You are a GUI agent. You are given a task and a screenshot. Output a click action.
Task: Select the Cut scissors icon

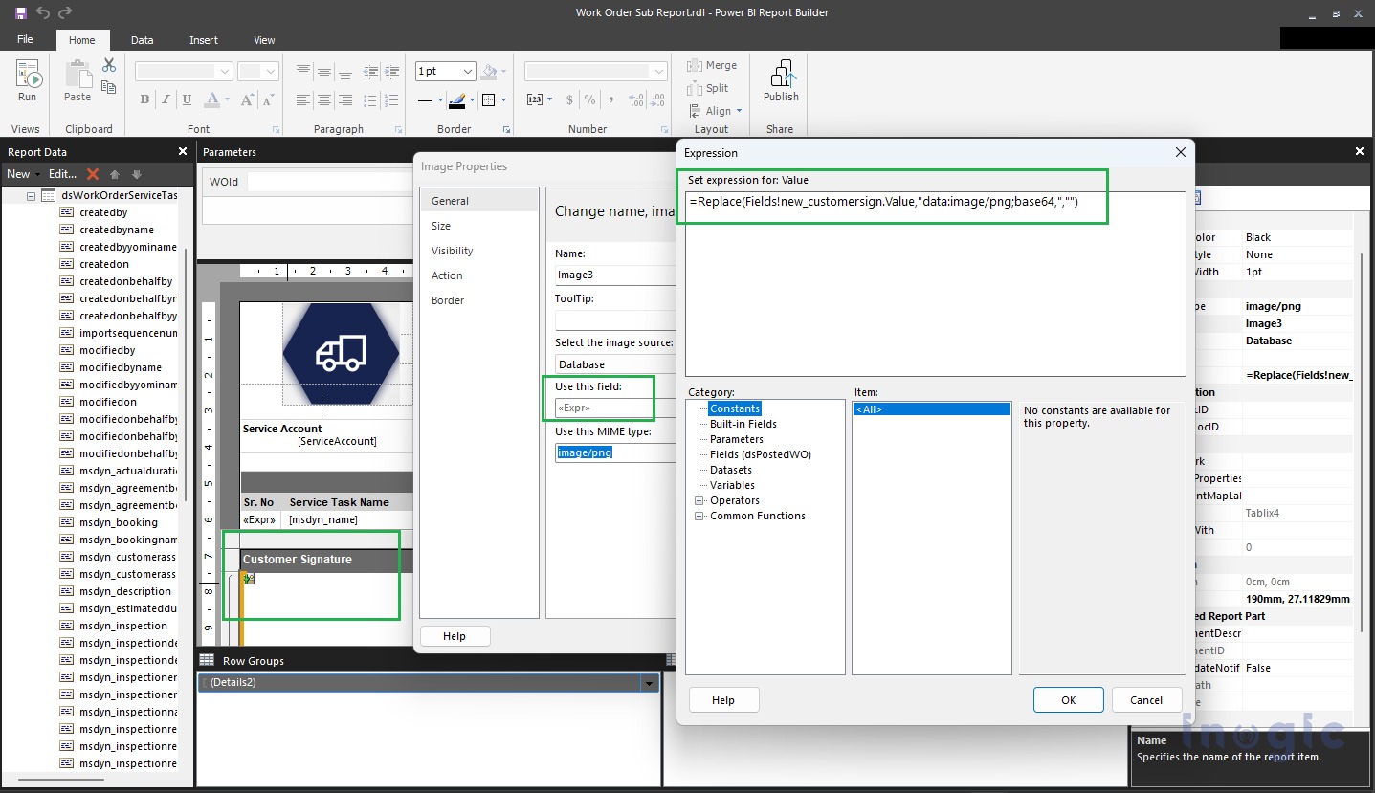(x=109, y=63)
